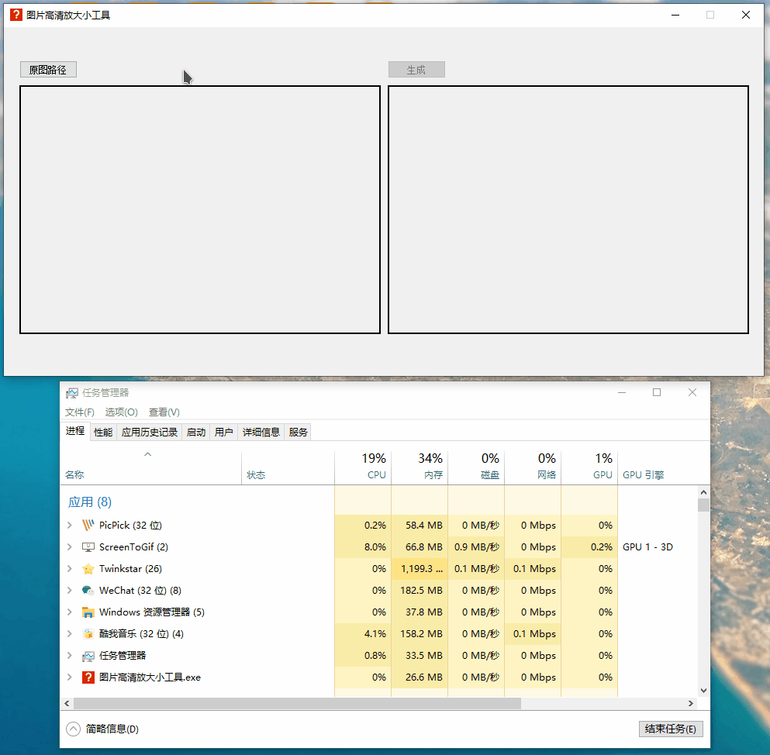Click the GPU 1 - 3D cell
This screenshot has width=770, height=755.
tap(647, 546)
